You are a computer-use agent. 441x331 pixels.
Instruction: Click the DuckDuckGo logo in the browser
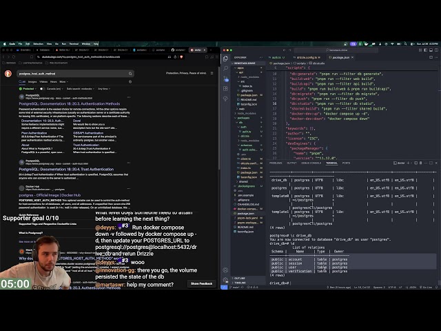click(x=8, y=74)
